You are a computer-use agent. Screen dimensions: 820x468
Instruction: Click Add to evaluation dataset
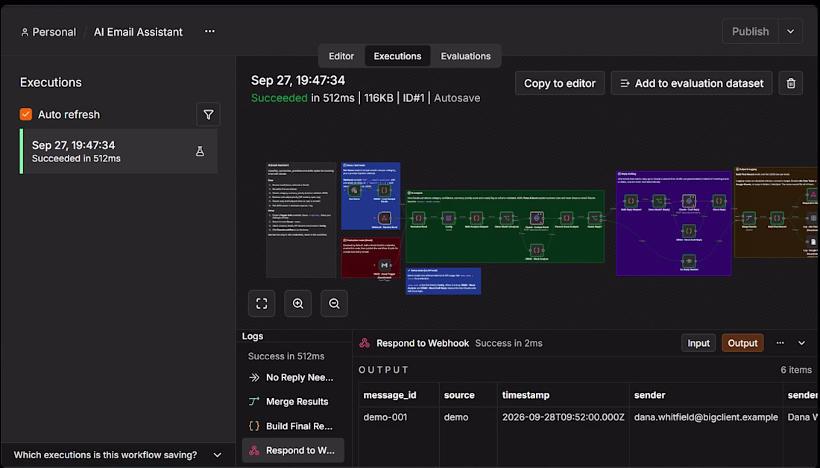pyautogui.click(x=691, y=83)
